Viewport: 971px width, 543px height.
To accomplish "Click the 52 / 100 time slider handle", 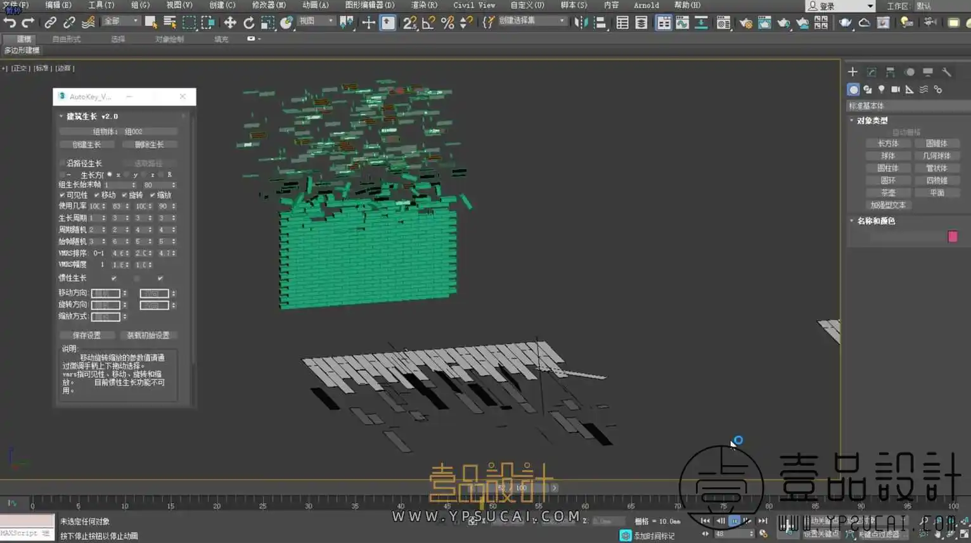I will pos(511,488).
